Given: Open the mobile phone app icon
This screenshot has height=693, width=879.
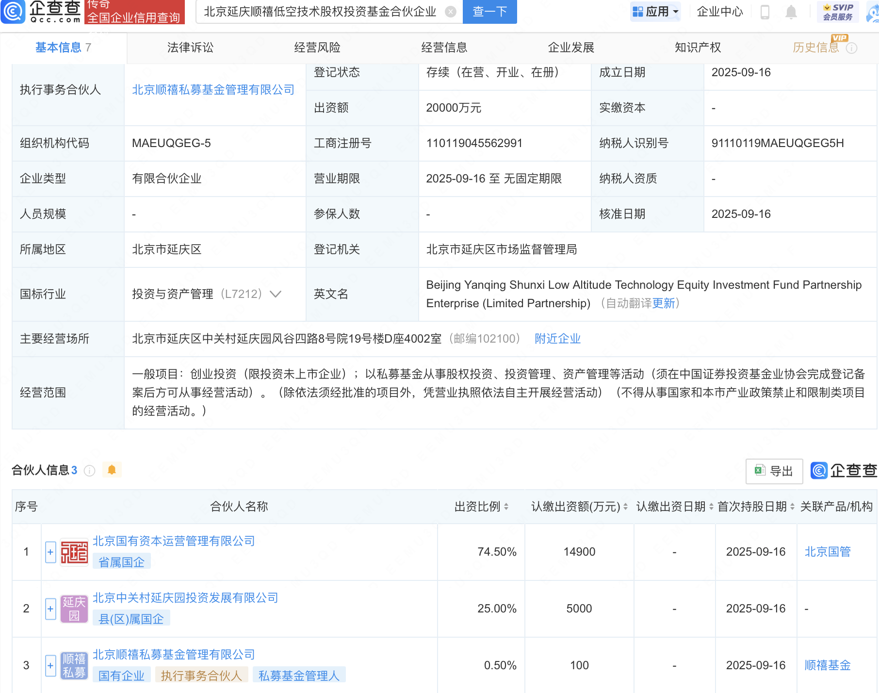Looking at the screenshot, I should pyautogui.click(x=765, y=12).
